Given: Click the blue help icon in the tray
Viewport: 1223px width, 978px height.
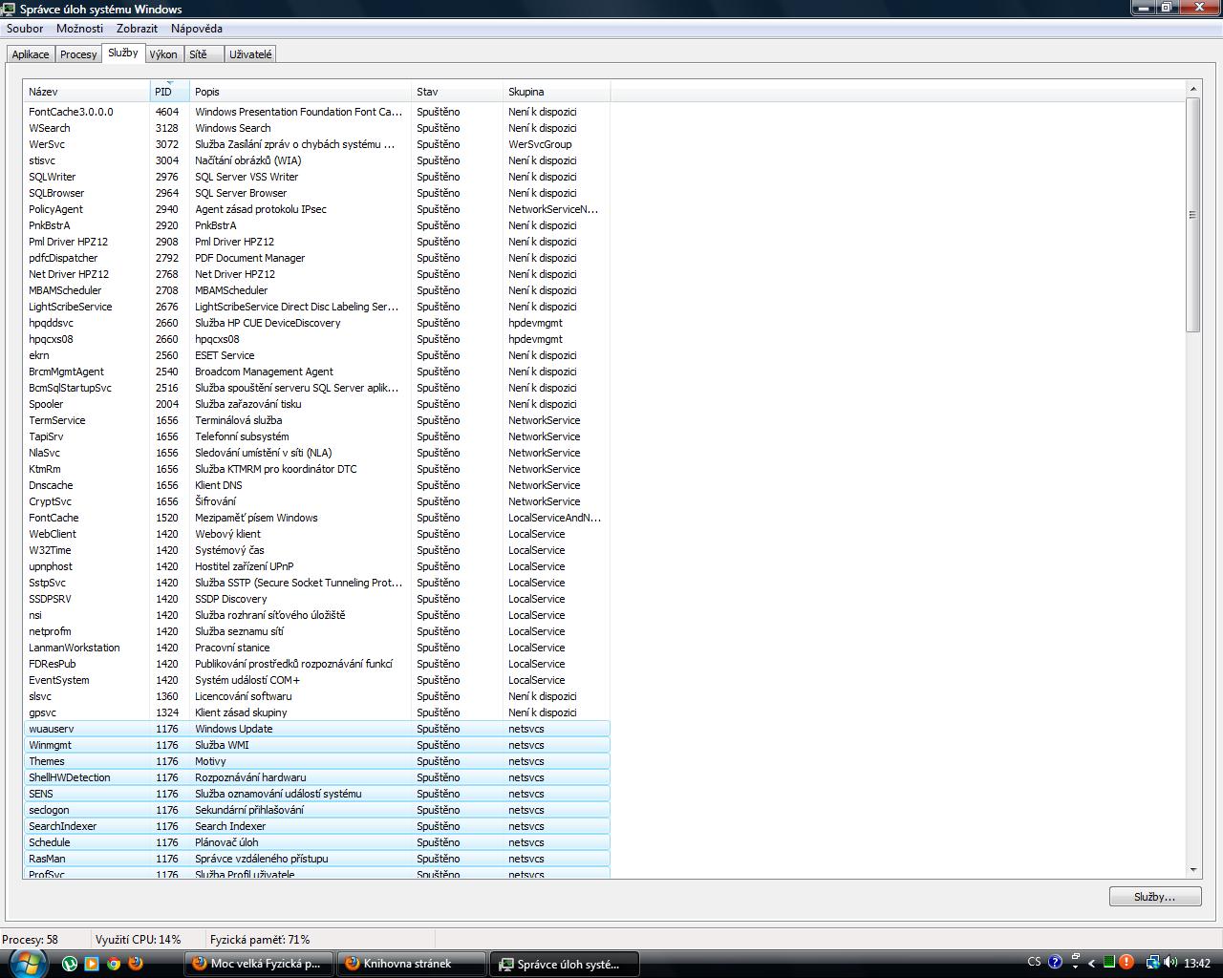Looking at the screenshot, I should 1055,963.
